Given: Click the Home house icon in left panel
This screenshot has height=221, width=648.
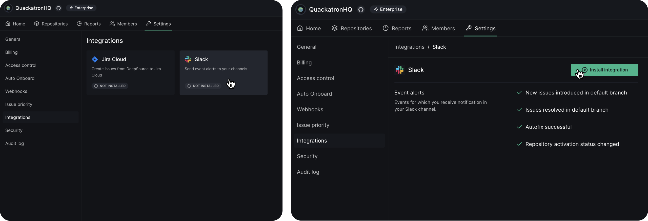Looking at the screenshot, I should [x=8, y=24].
